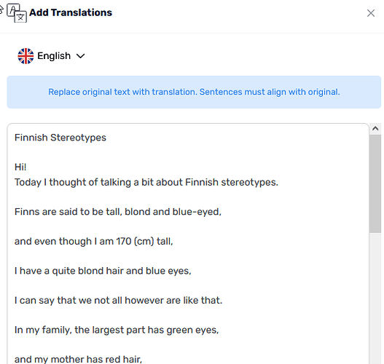Open the English language dropdown
Image resolution: width=384 pixels, height=364 pixels.
(52, 56)
